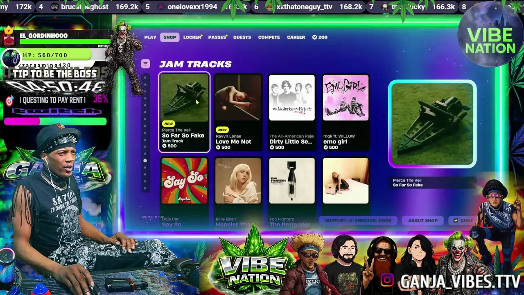This screenshot has width=524, height=295.
Task: Select the Love Me Not album art
Action: (238, 98)
